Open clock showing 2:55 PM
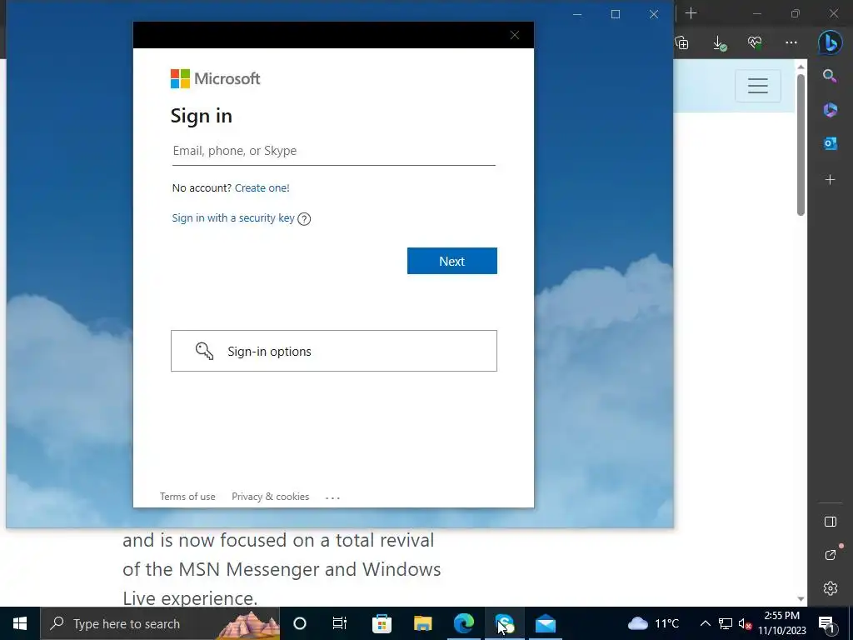The image size is (853, 640). pos(782,623)
